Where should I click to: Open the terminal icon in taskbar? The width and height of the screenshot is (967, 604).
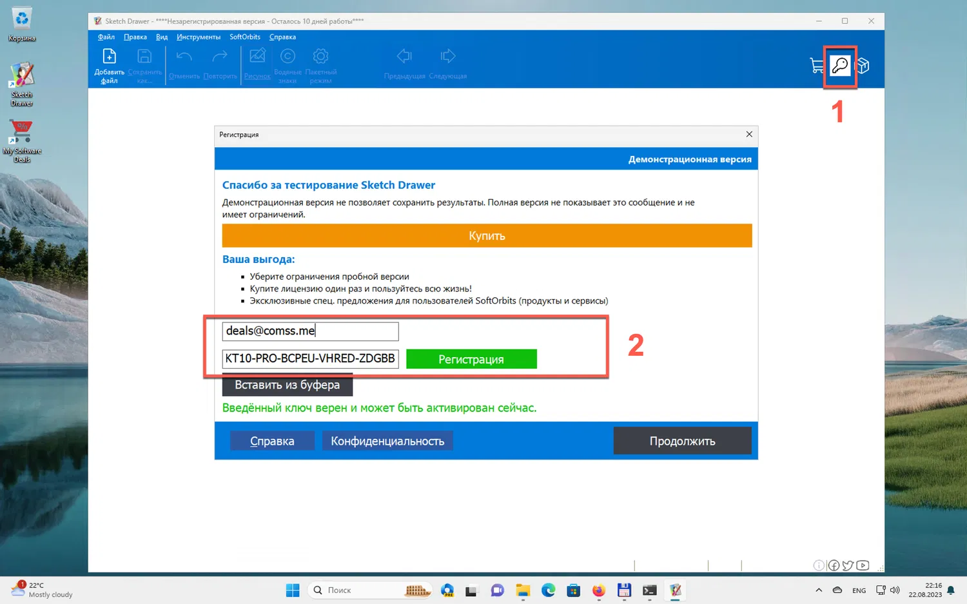point(649,590)
